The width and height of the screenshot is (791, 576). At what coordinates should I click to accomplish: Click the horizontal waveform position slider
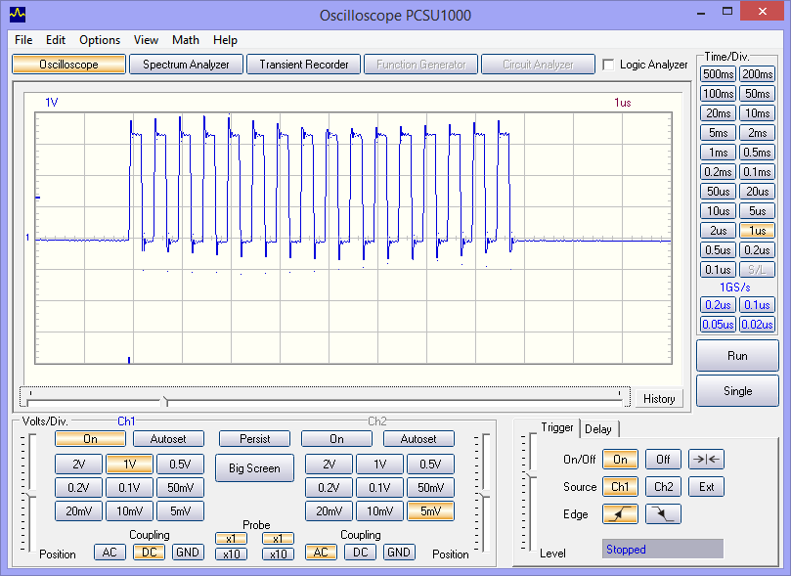[x=325, y=398]
